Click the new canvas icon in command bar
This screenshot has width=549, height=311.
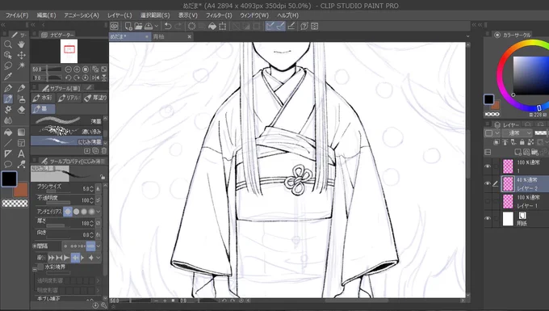[128, 27]
